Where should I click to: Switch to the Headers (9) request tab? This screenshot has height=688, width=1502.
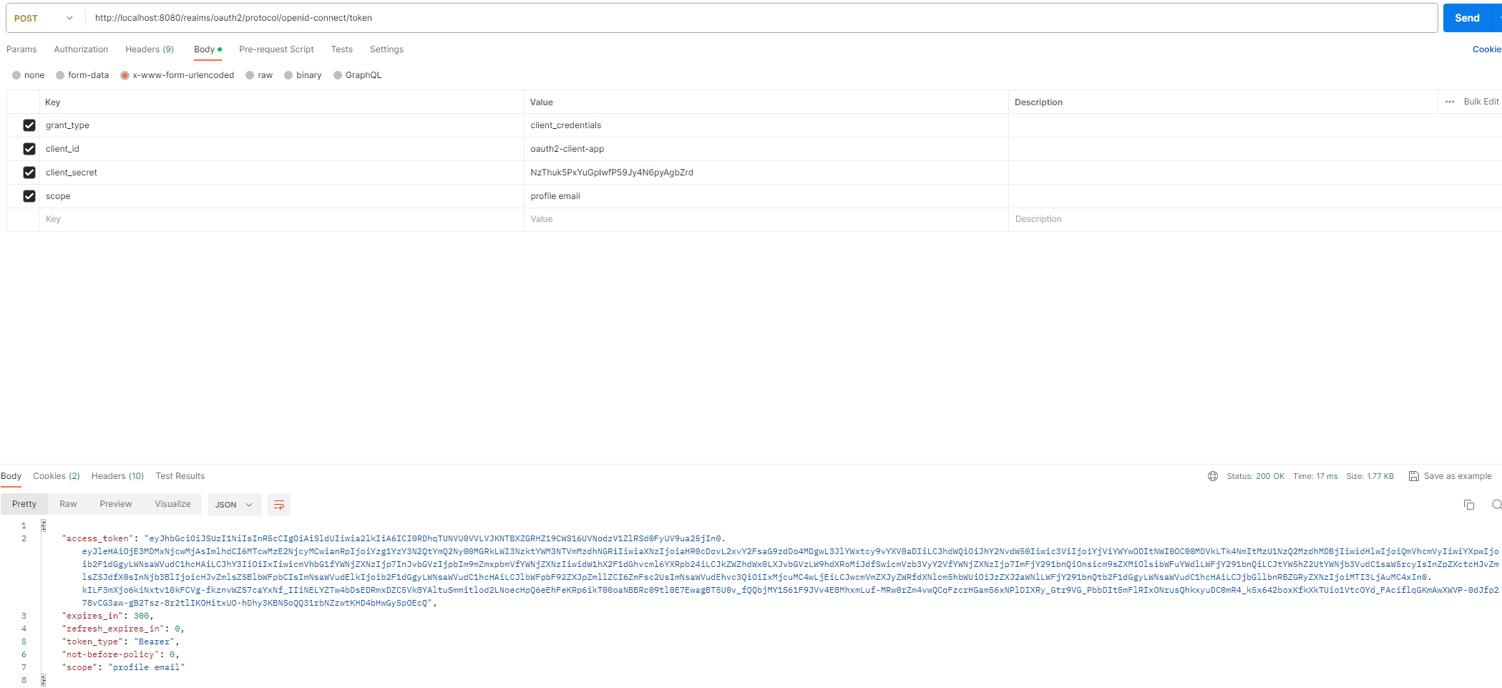pos(150,49)
